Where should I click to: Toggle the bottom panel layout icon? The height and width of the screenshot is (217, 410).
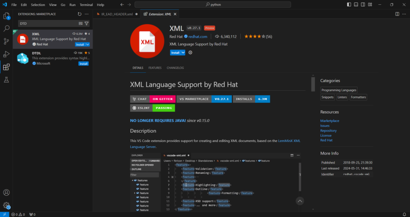click(356, 5)
